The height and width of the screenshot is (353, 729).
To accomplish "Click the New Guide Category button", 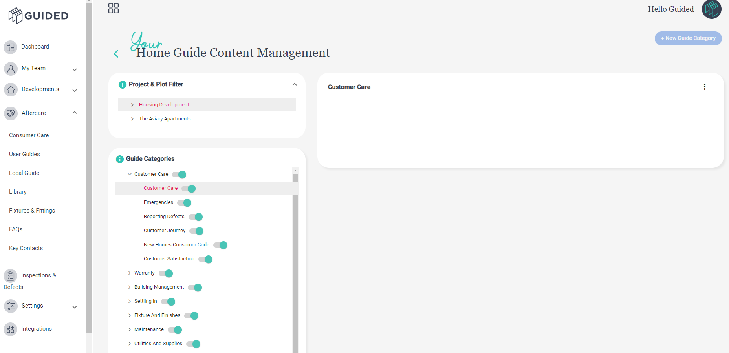I will click(688, 38).
